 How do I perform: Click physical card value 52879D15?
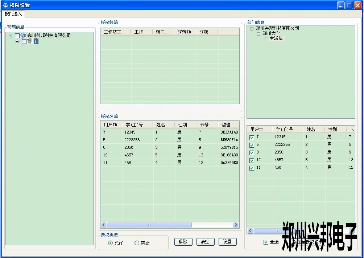229,147
